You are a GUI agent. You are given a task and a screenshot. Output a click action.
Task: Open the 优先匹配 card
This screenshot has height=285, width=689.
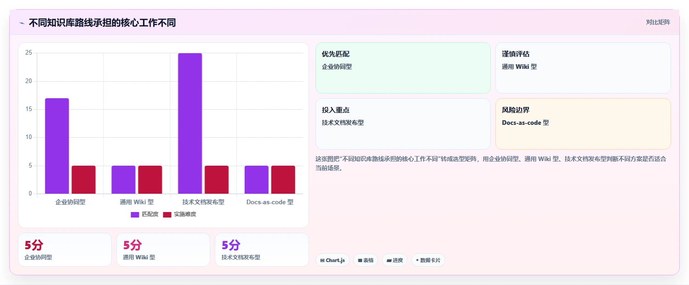403,68
